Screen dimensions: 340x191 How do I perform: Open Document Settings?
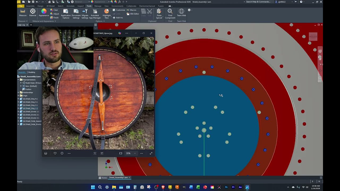[x=76, y=14]
